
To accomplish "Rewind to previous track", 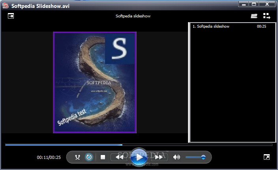I will pos(119,157).
